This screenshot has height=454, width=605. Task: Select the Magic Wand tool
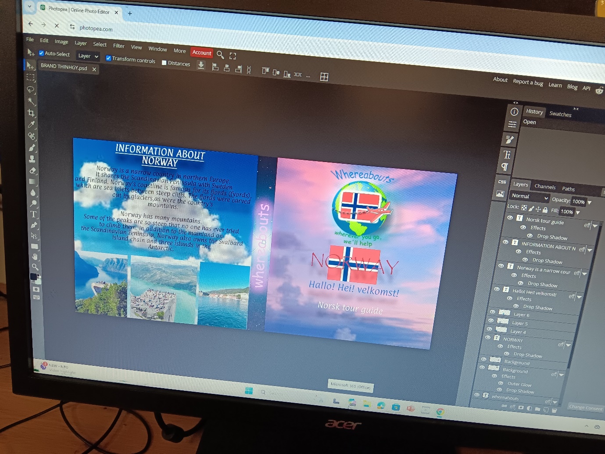(31, 101)
